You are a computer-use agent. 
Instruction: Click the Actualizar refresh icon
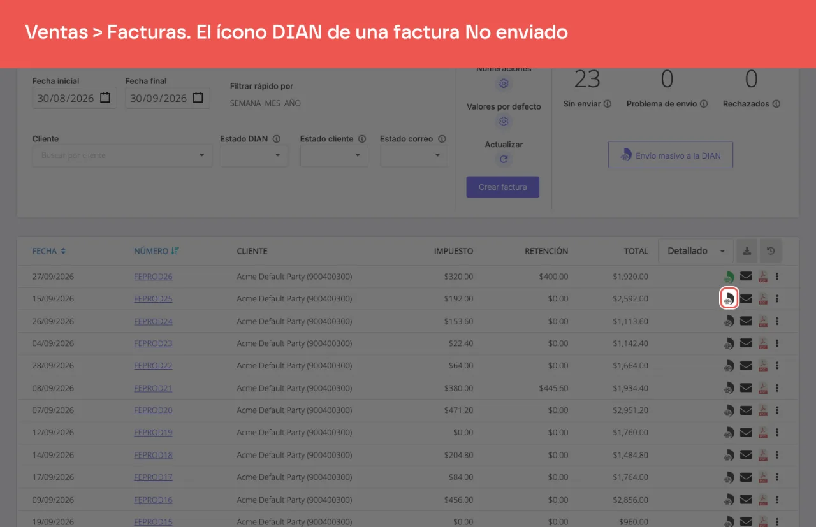pyautogui.click(x=504, y=159)
